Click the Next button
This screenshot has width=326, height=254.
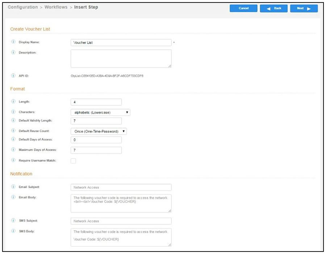tap(304, 8)
